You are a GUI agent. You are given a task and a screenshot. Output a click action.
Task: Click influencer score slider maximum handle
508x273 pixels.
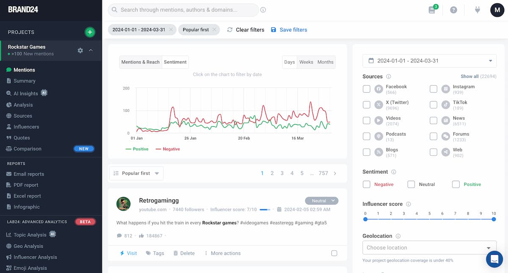pyautogui.click(x=494, y=219)
